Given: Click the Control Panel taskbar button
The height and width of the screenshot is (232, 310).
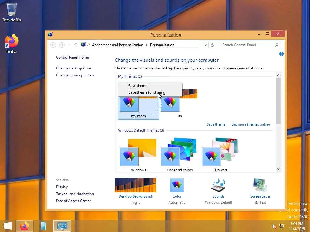Looking at the screenshot, I should [x=62, y=226].
